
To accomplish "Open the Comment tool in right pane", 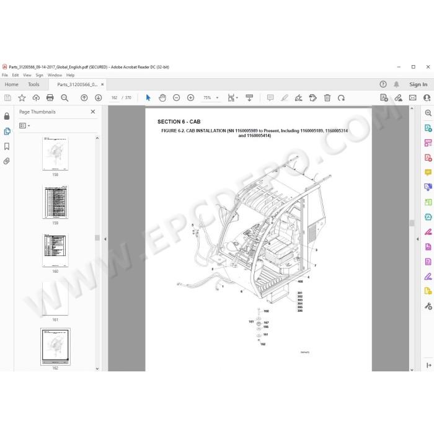I will coord(428,172).
